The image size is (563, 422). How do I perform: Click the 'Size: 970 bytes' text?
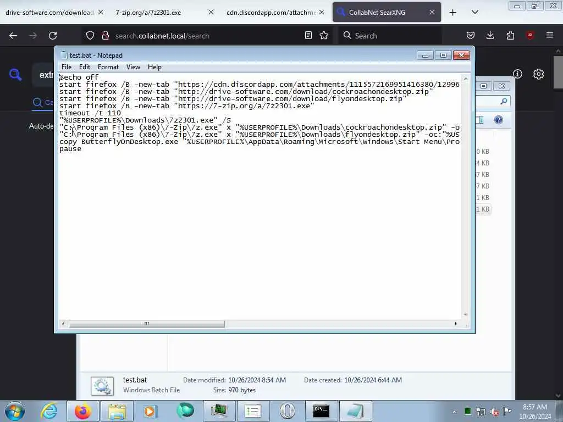point(234,390)
